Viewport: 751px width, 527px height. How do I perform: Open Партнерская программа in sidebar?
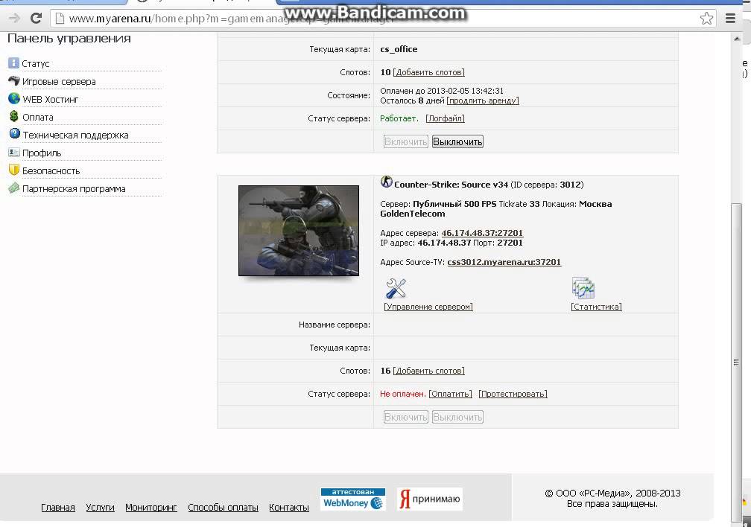pos(74,189)
